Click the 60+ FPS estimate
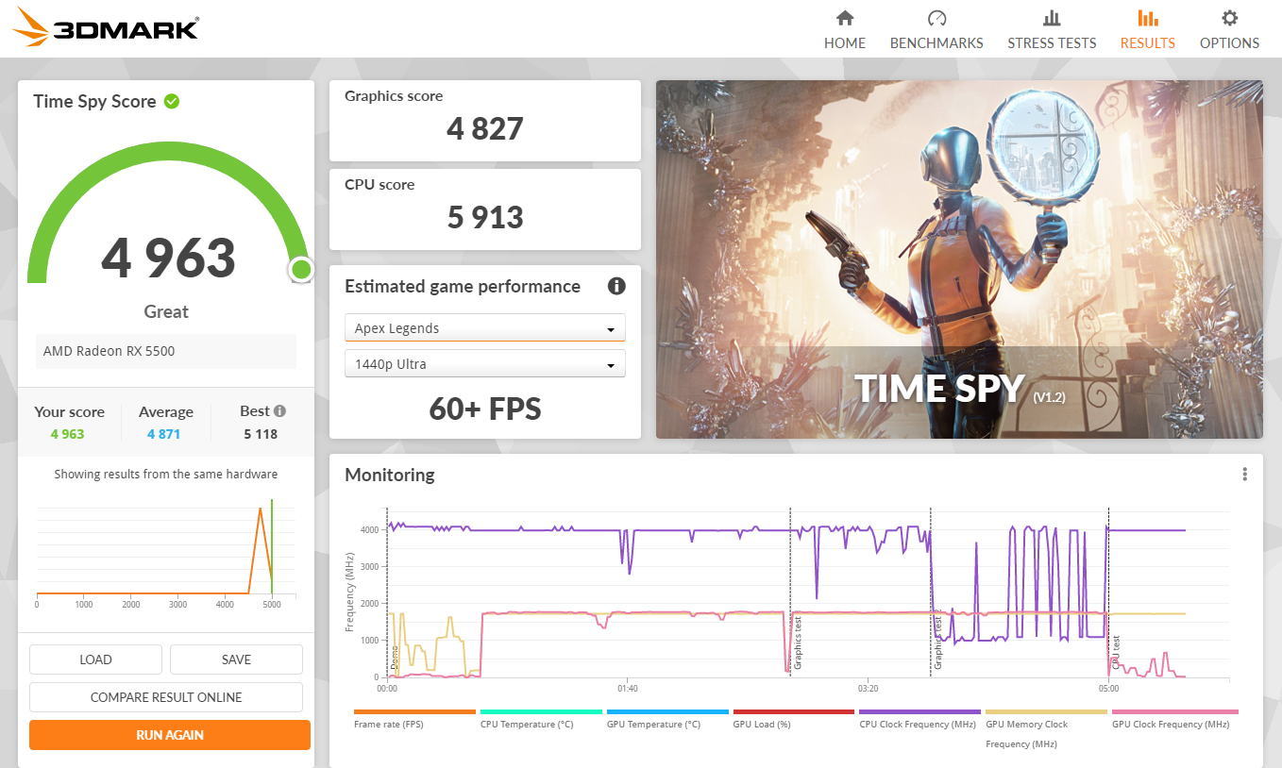1282x768 pixels. (x=485, y=409)
